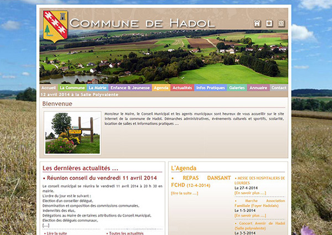Open Messe des Hospitaliers de Lourdes event
The image size is (332, 235).
click(260, 180)
